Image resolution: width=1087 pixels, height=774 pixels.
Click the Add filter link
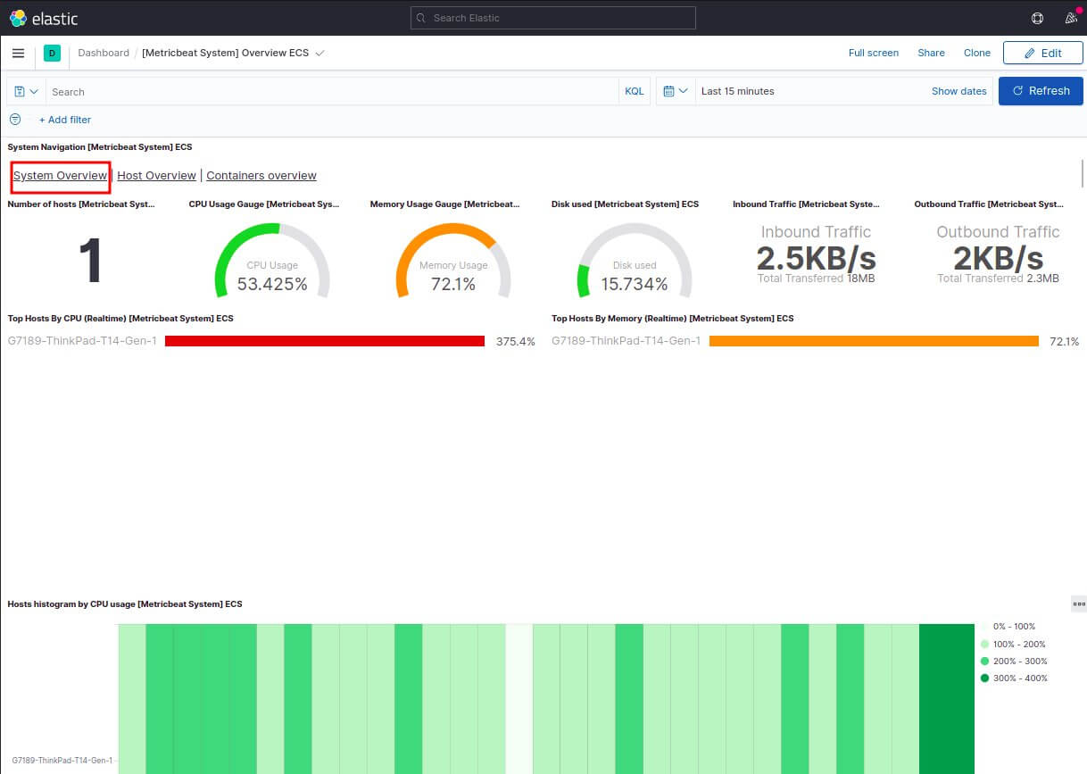[x=65, y=120]
